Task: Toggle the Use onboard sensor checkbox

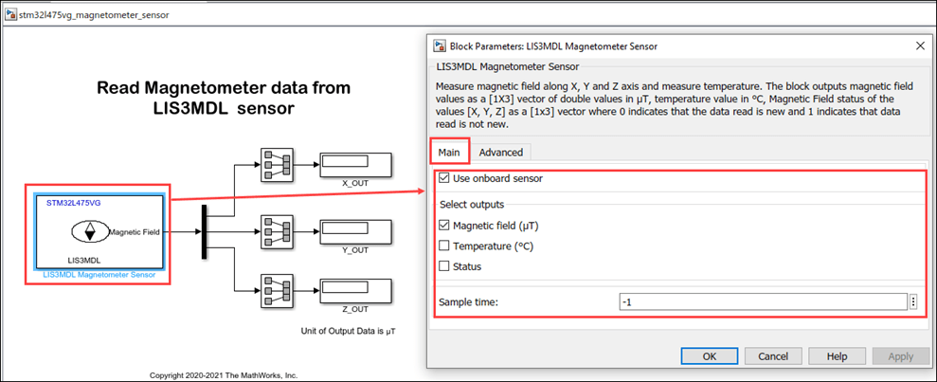Action: point(445,178)
